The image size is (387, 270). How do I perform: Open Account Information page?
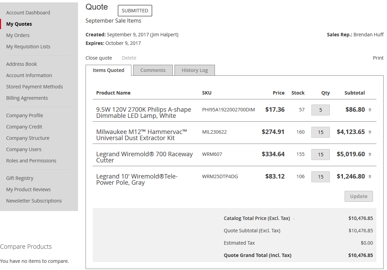29,75
